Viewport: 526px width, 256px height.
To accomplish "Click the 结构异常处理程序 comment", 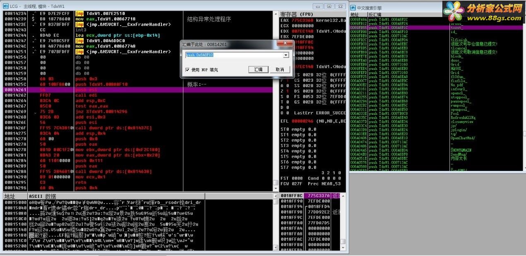I will (x=209, y=19).
